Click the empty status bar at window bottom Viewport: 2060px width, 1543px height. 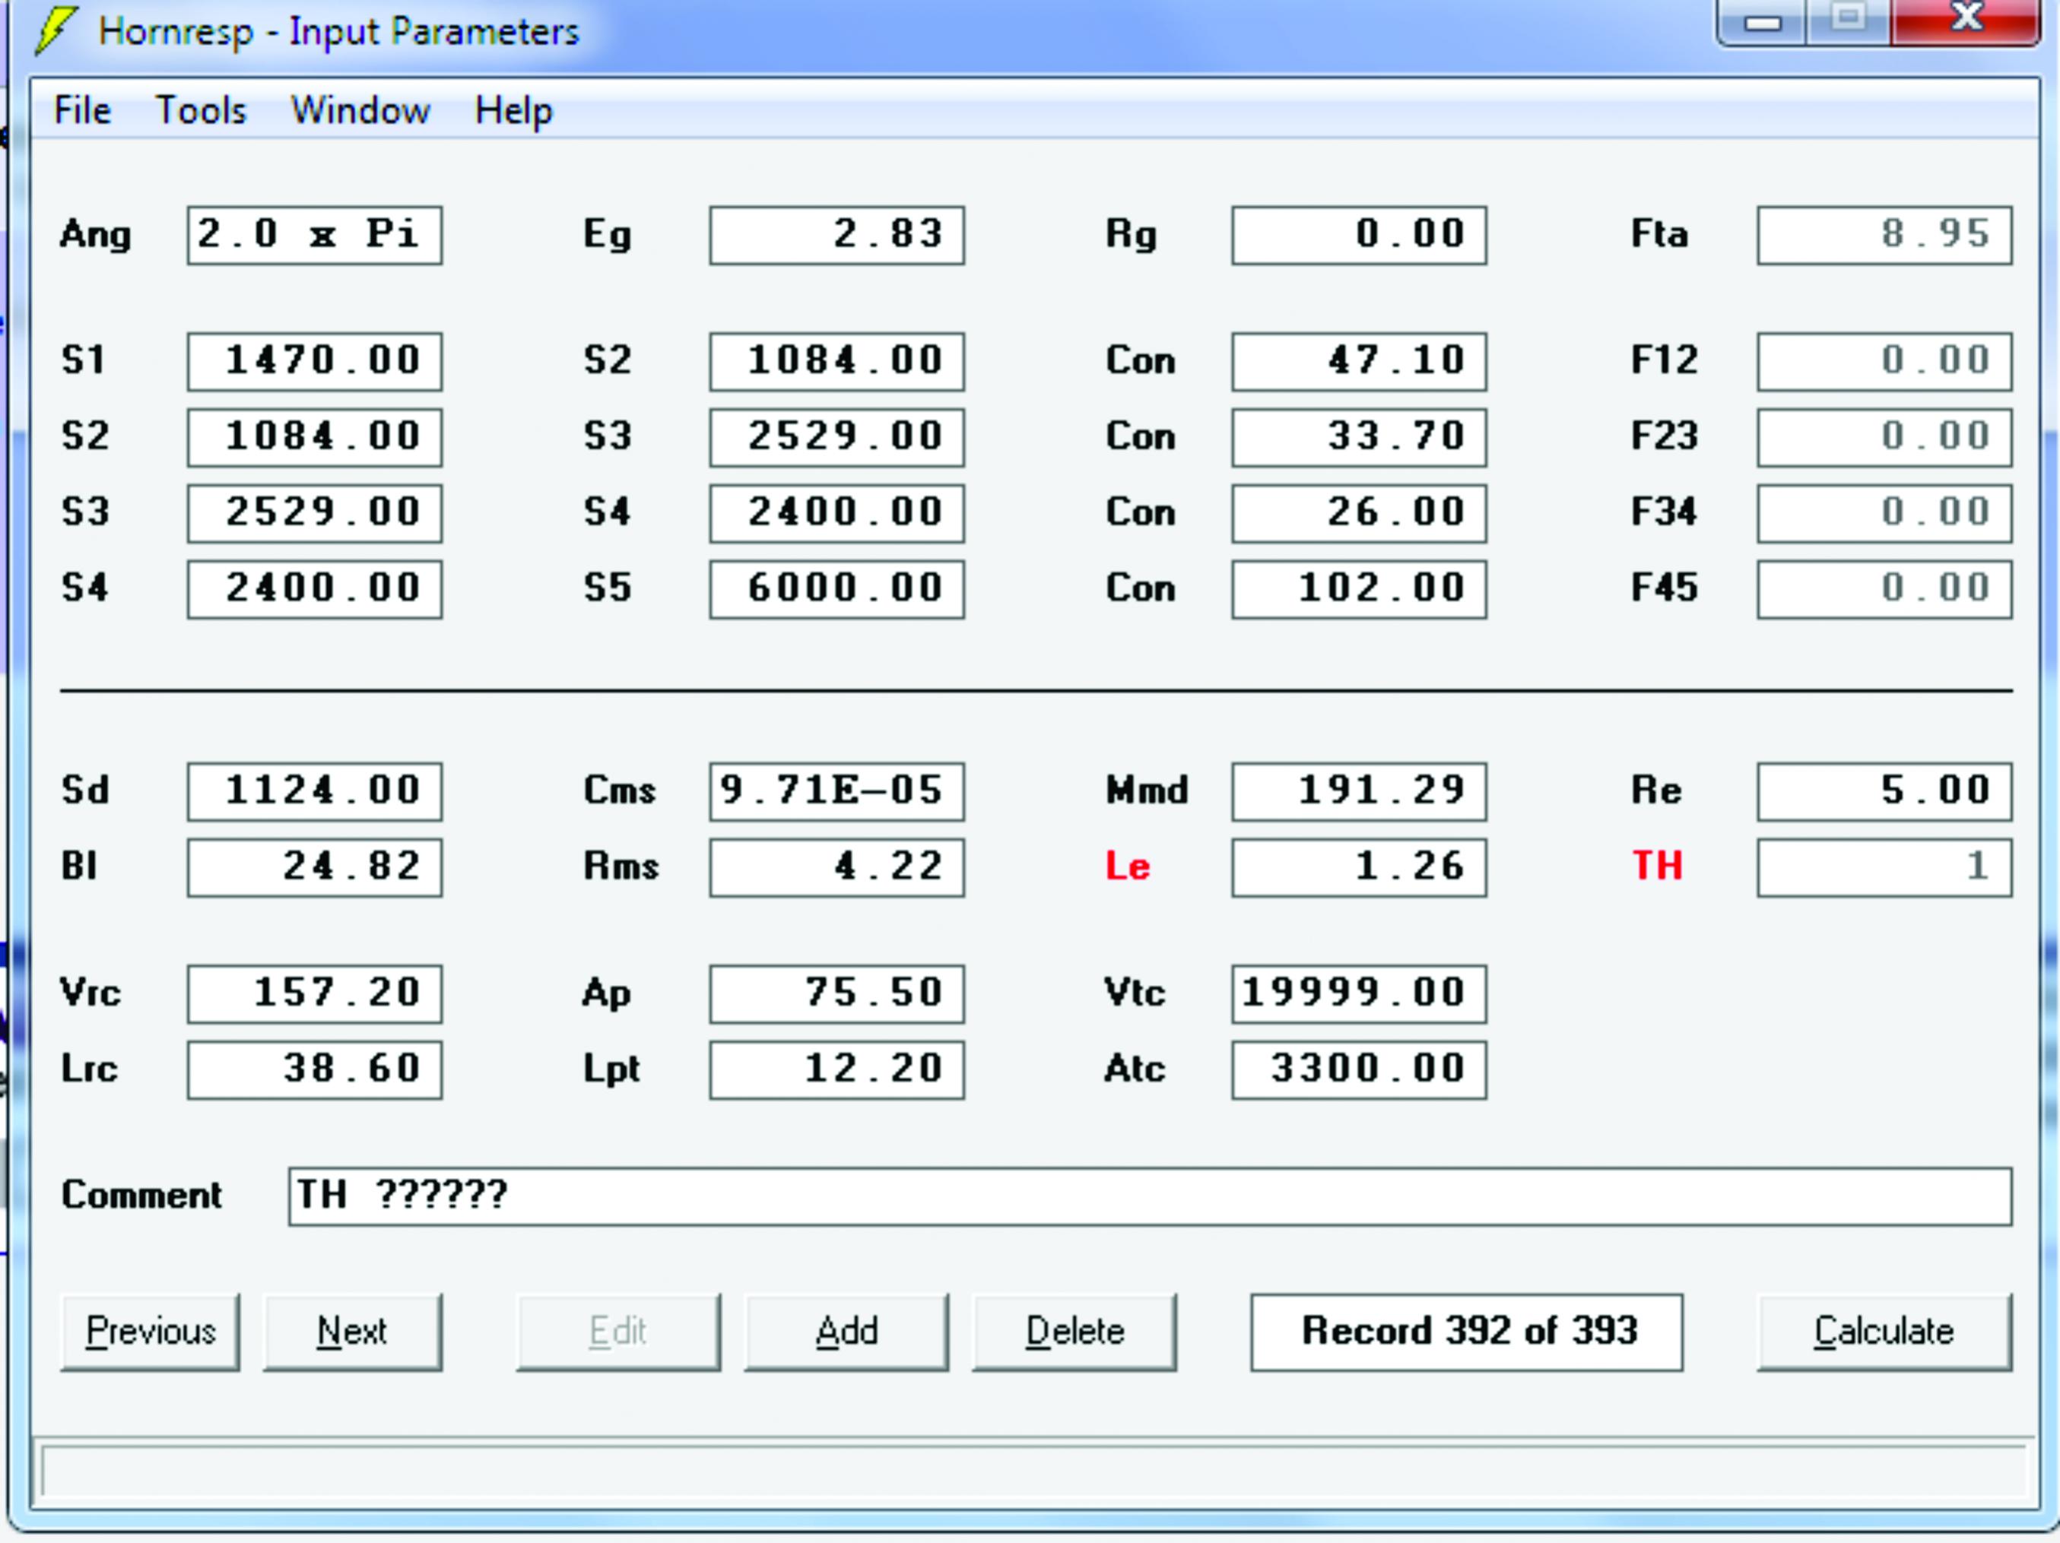[1033, 1472]
